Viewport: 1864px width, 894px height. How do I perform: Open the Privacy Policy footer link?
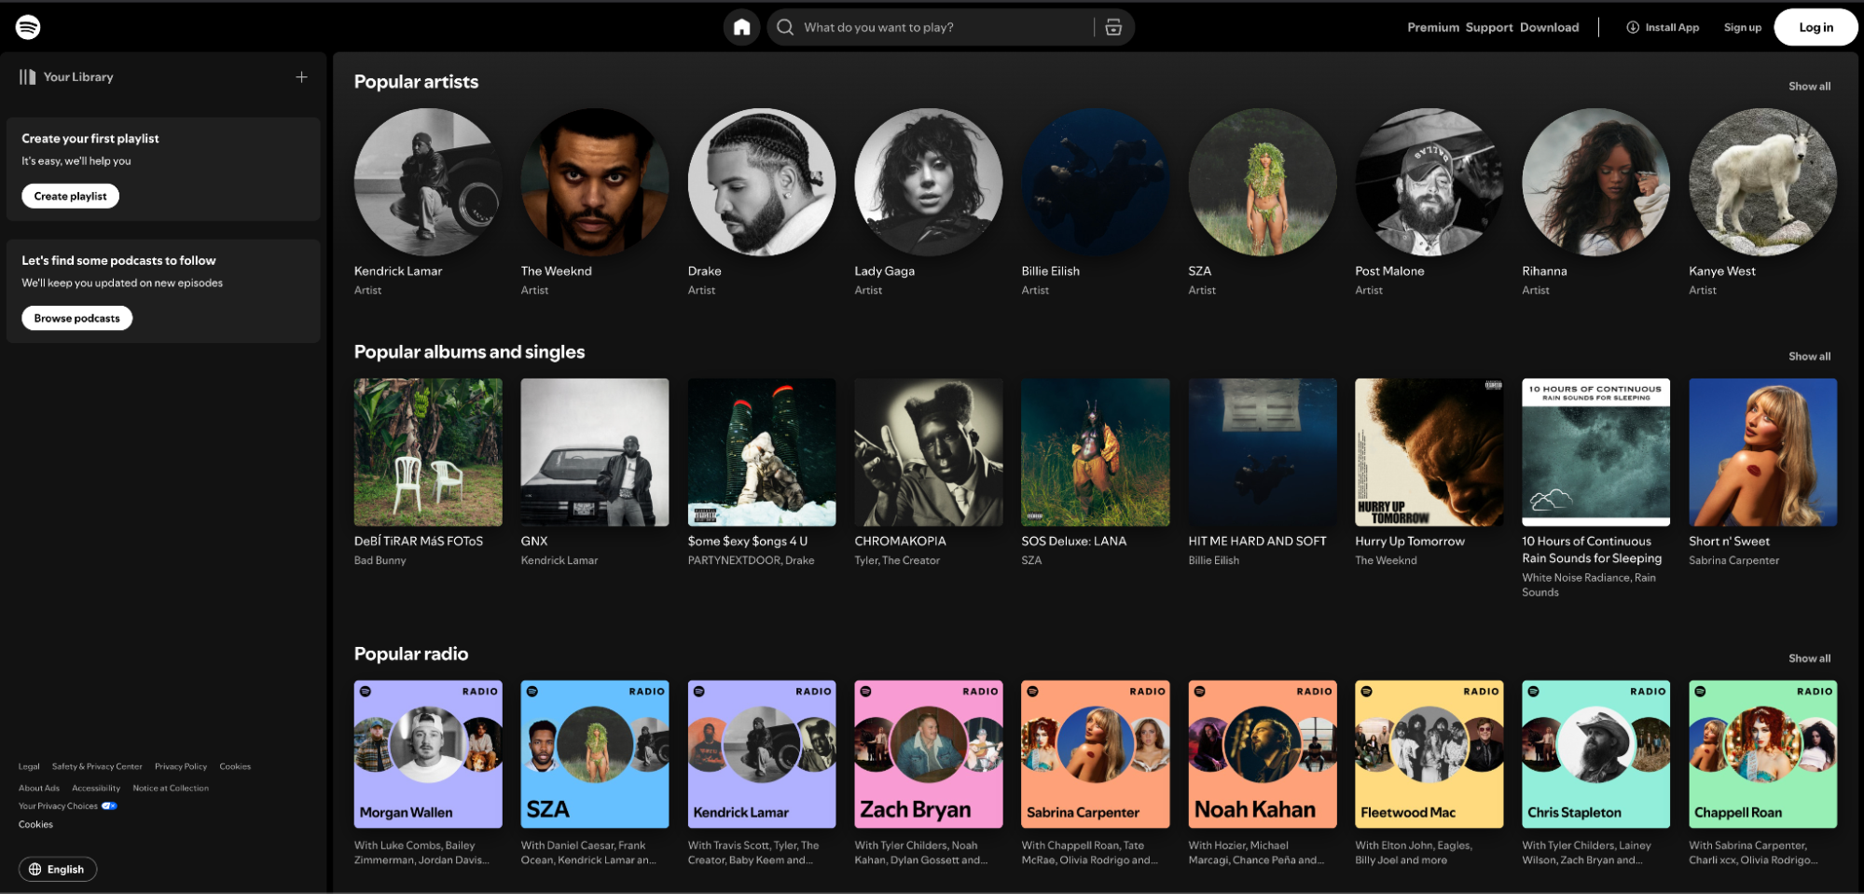tap(181, 766)
